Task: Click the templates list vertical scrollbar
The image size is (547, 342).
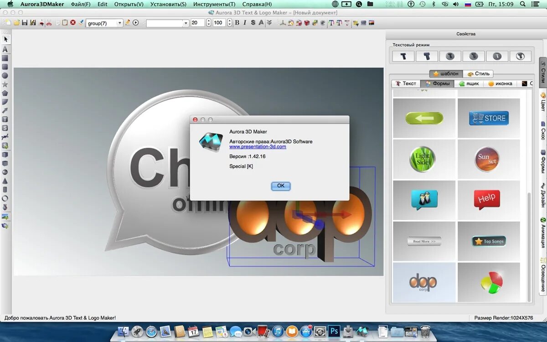Action: click(x=529, y=246)
